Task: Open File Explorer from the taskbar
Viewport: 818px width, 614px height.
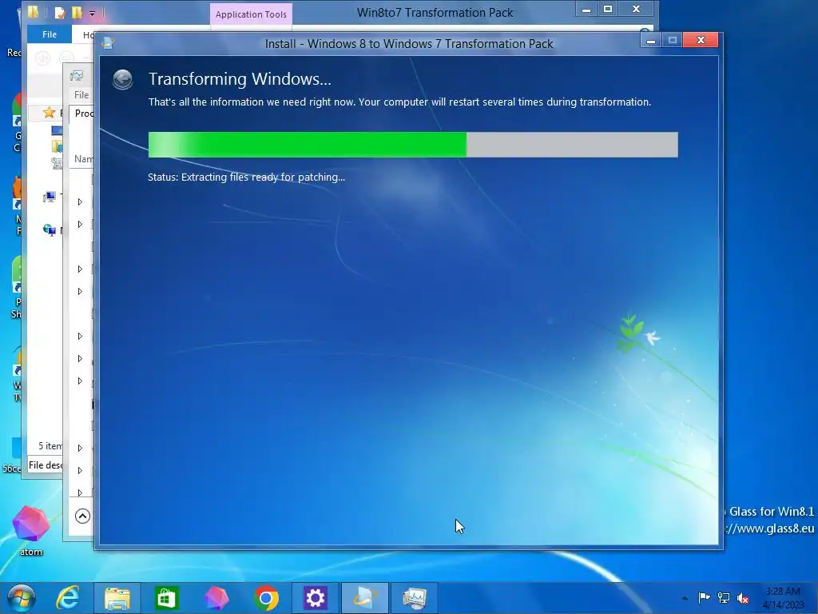Action: pos(117,598)
